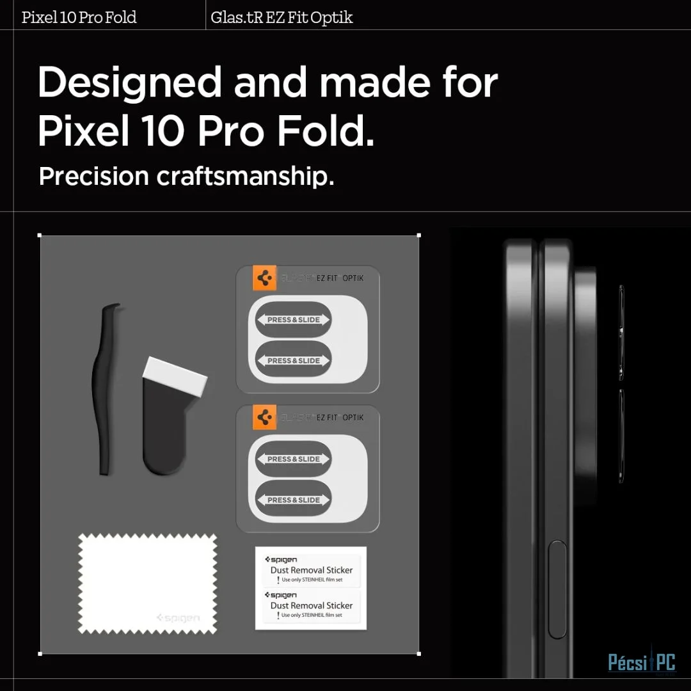
Task: Click the phone's side power button
Action: [x=558, y=589]
